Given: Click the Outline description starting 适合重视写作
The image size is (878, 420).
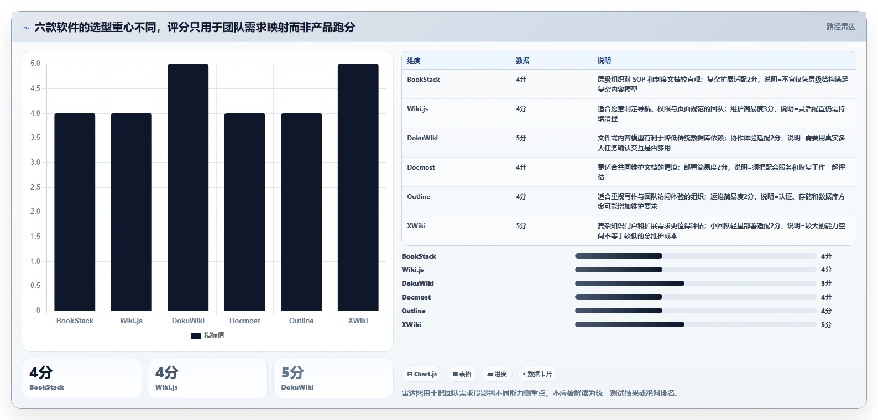Looking at the screenshot, I should click(x=722, y=201).
